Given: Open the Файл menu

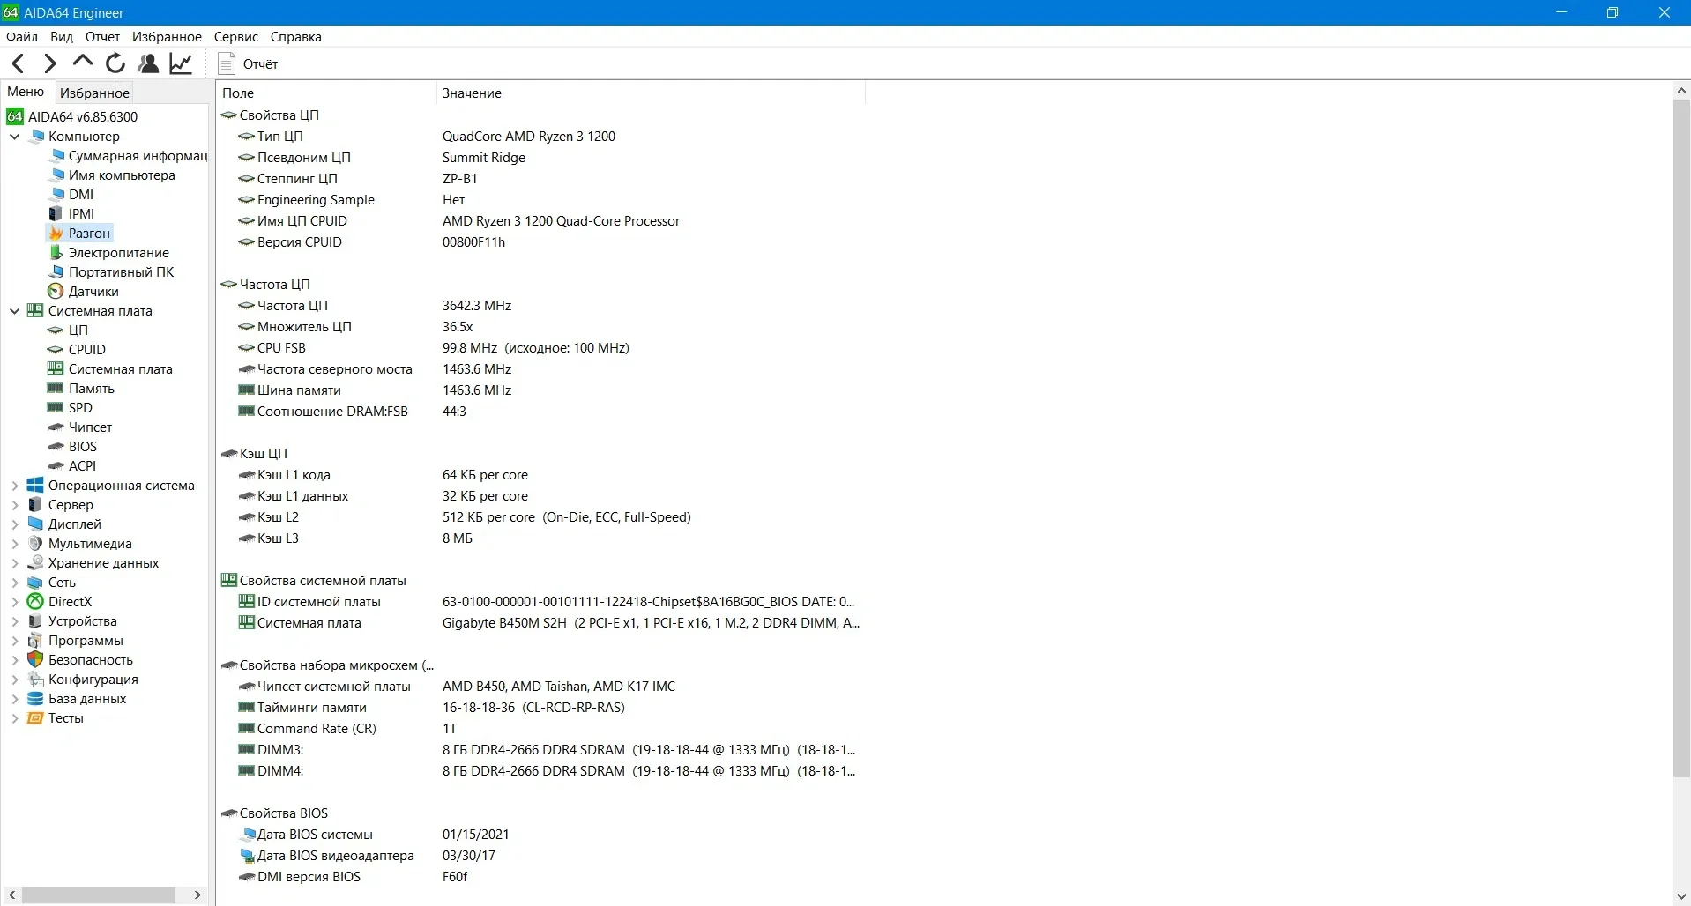Looking at the screenshot, I should (22, 37).
